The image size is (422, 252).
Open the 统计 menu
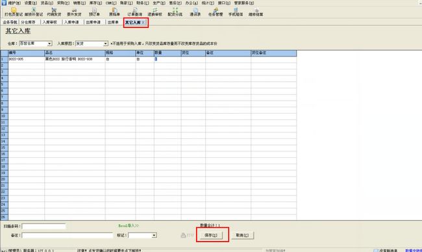coord(208,3)
